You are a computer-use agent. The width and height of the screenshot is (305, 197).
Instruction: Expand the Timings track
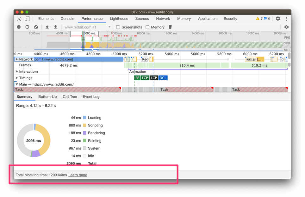tap(17, 78)
